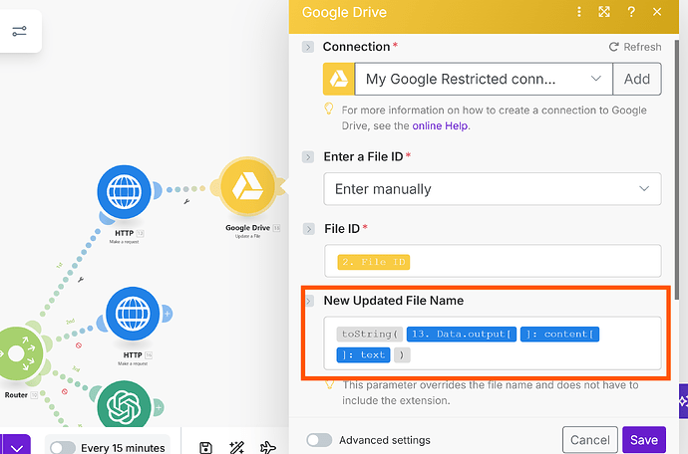Screen dimensions: 688x454
Task: Expand the Enter a File ID chevron
Action: click(308, 157)
